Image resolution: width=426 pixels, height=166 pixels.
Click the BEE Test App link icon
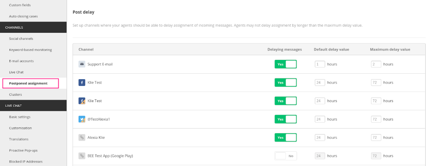[82, 156]
